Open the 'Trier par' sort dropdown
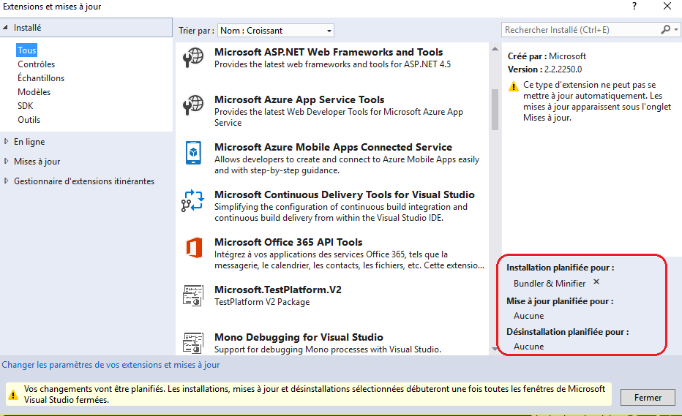The height and width of the screenshot is (416, 682). click(x=275, y=31)
